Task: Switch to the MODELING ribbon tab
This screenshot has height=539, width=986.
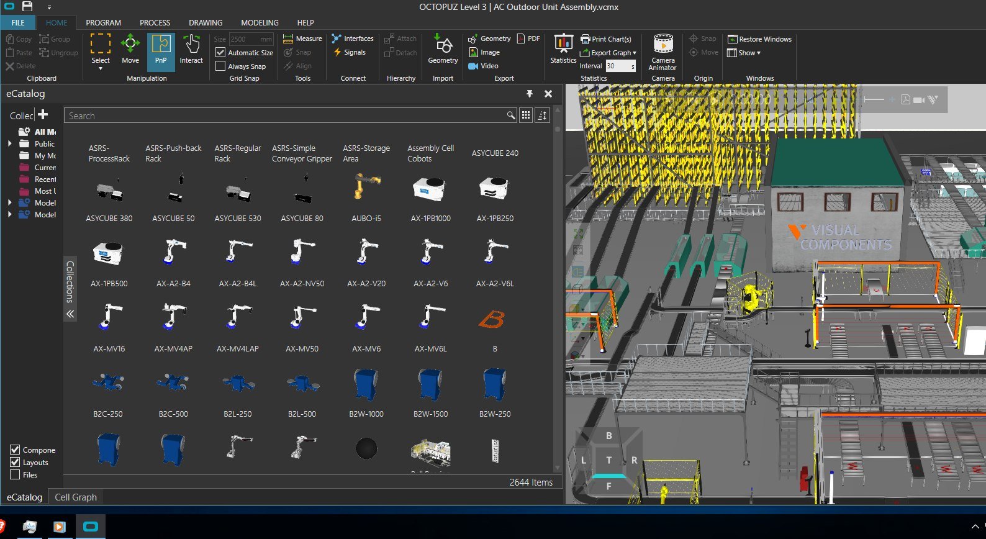Action: pos(260,22)
